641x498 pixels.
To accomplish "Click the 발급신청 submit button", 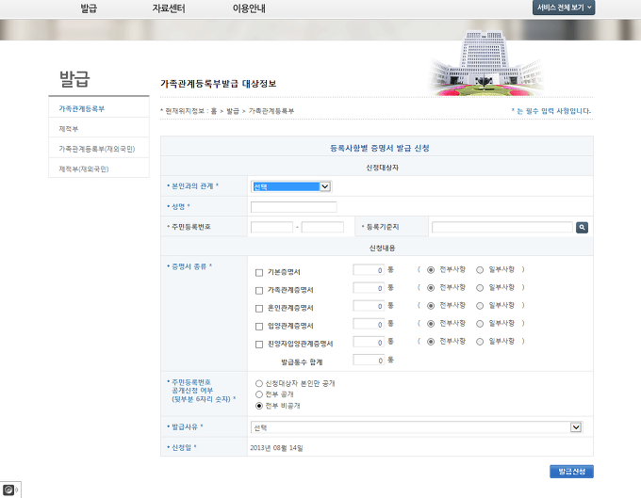I will [x=571, y=472].
